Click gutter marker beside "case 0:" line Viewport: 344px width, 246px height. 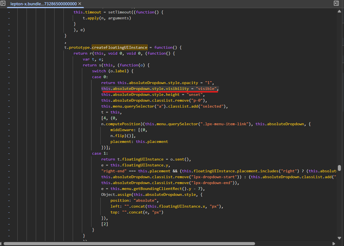coord(9,77)
